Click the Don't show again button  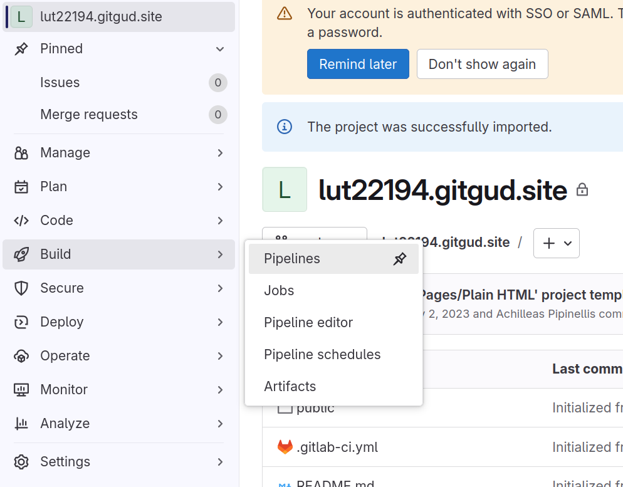click(x=483, y=64)
